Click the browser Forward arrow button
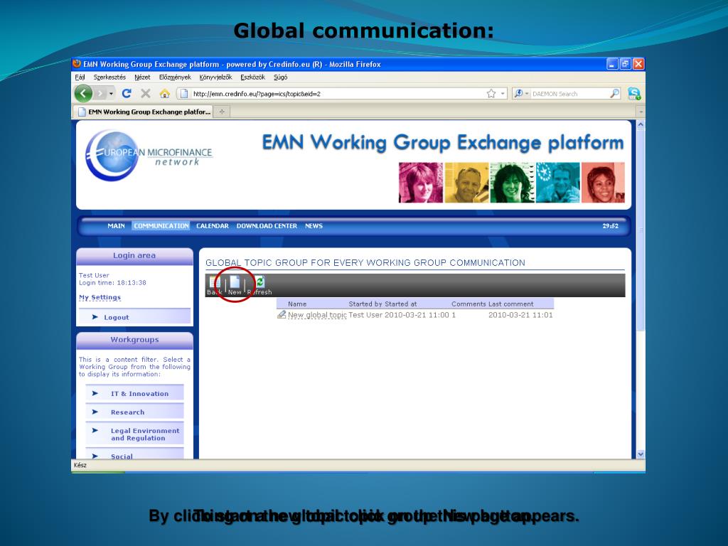728x546 pixels. (100, 94)
